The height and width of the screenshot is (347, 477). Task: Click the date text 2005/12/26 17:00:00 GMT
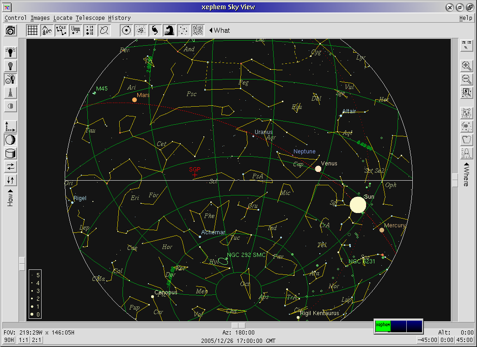click(238, 341)
